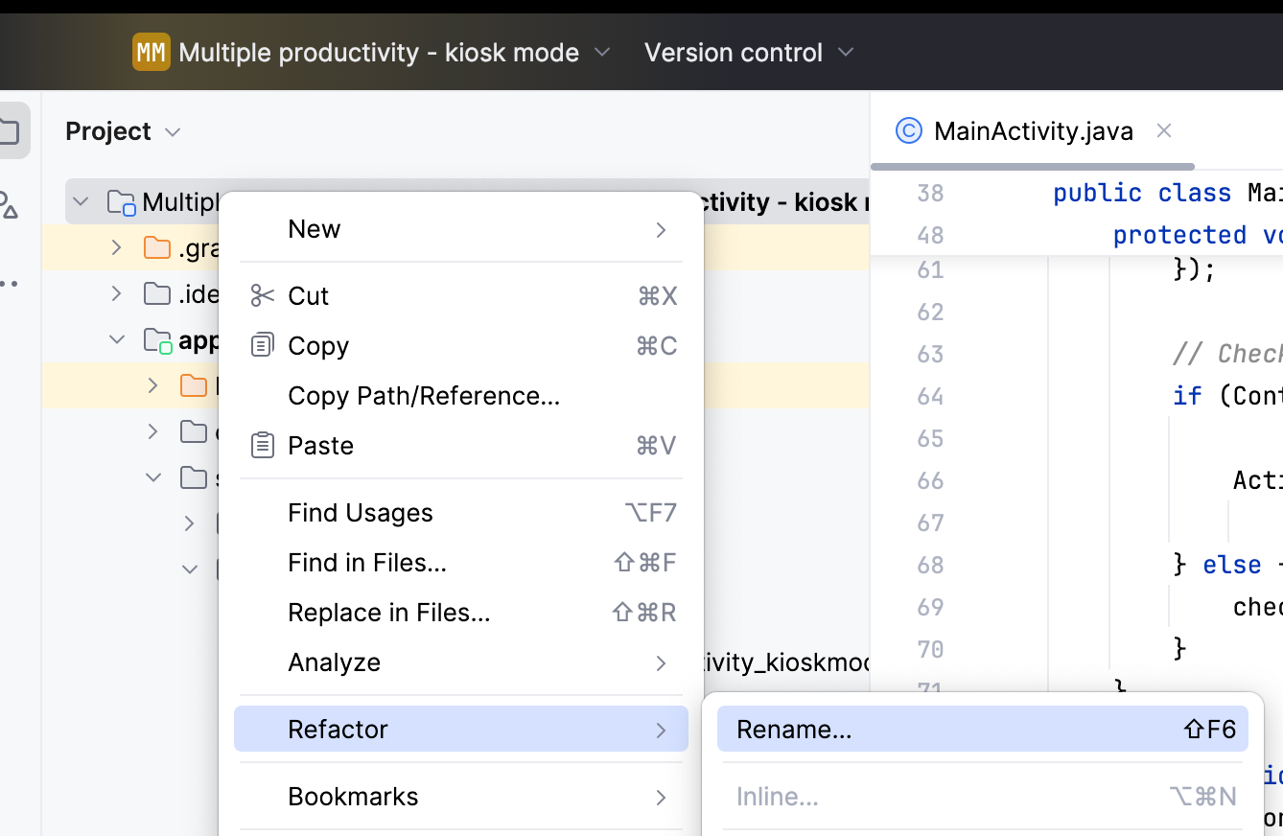This screenshot has height=836, width=1283.
Task: Choose New from the context menu
Action: pyautogui.click(x=461, y=229)
